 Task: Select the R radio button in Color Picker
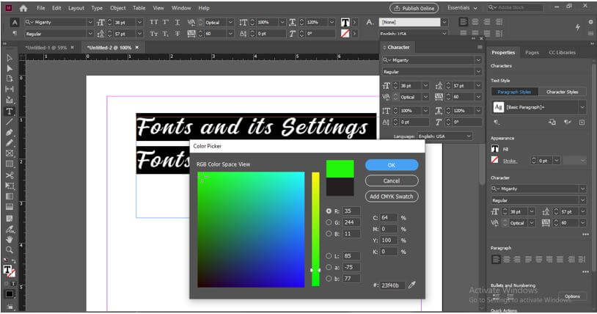(328, 211)
